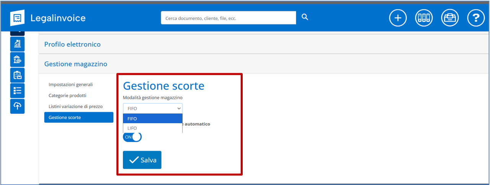
Task: Collapse the Gestione magazzino section
Action: (76, 64)
